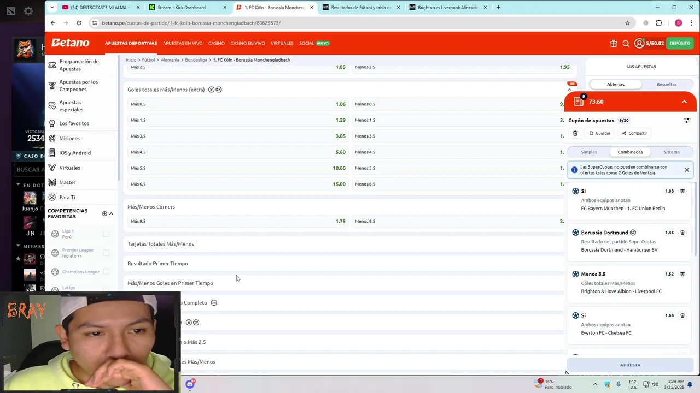
Task: Check the Liga 1 Perú checkbox
Action: [x=106, y=234]
